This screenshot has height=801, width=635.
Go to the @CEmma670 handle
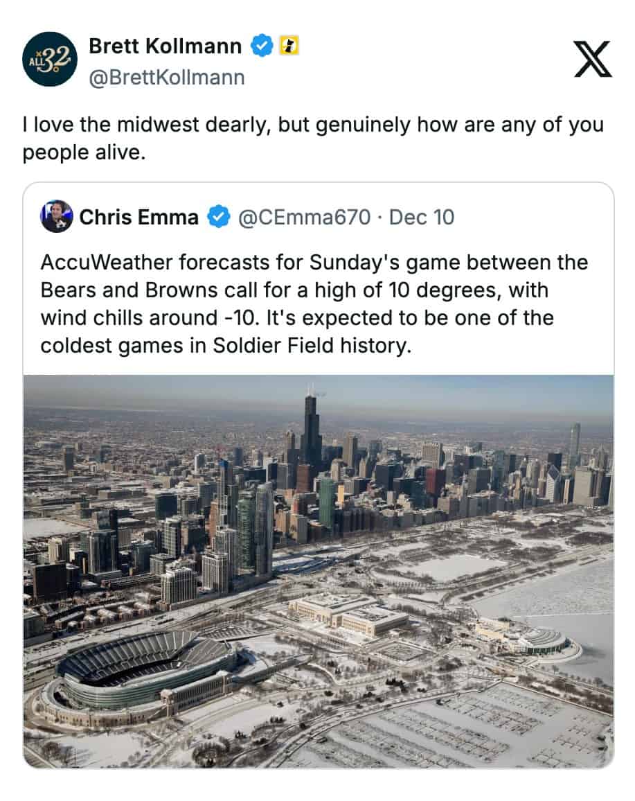(x=304, y=218)
